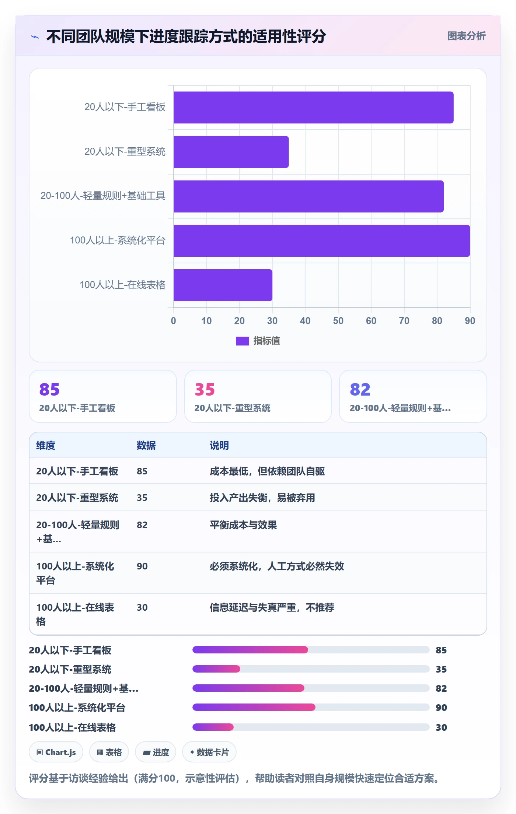
Task: Click the table's 30 data value
Action: [142, 607]
